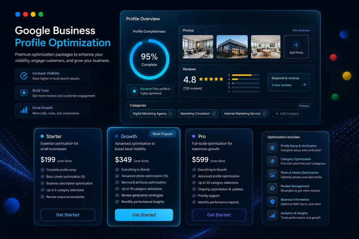Image resolution: width=359 pixels, height=239 pixels.
Task: Toggle the Internet Marketing Service category check
Action: [264, 114]
